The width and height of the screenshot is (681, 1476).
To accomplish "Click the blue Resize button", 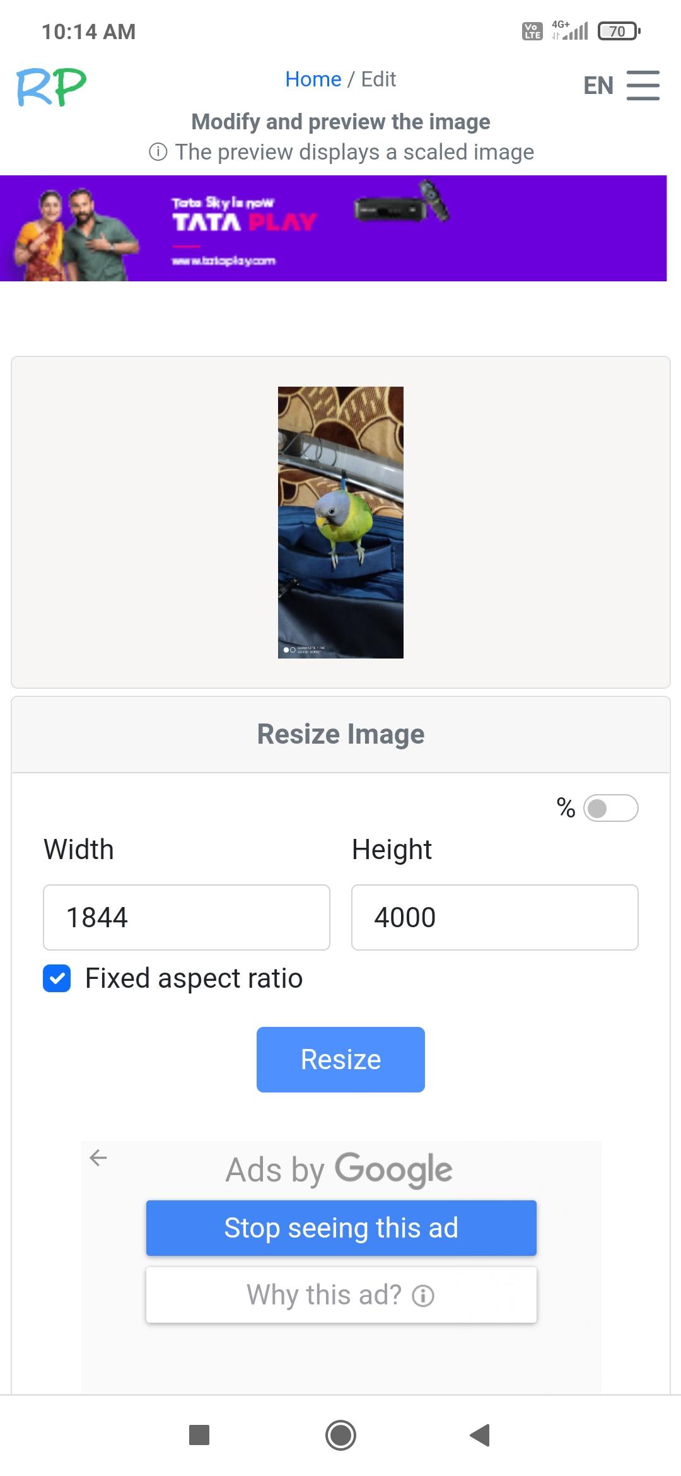I will (340, 1059).
